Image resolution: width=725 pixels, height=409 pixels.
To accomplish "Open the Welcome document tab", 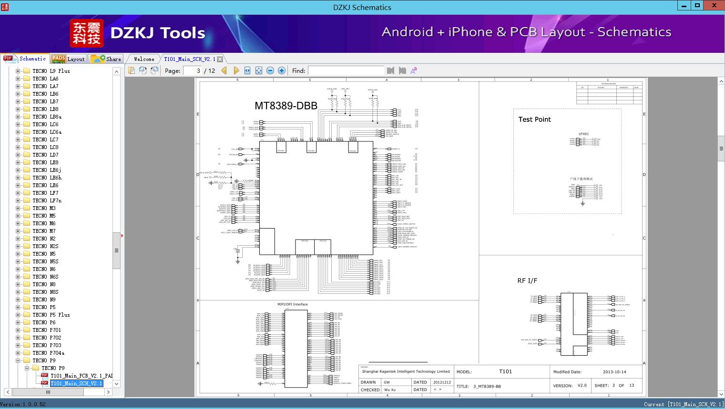I will point(144,59).
